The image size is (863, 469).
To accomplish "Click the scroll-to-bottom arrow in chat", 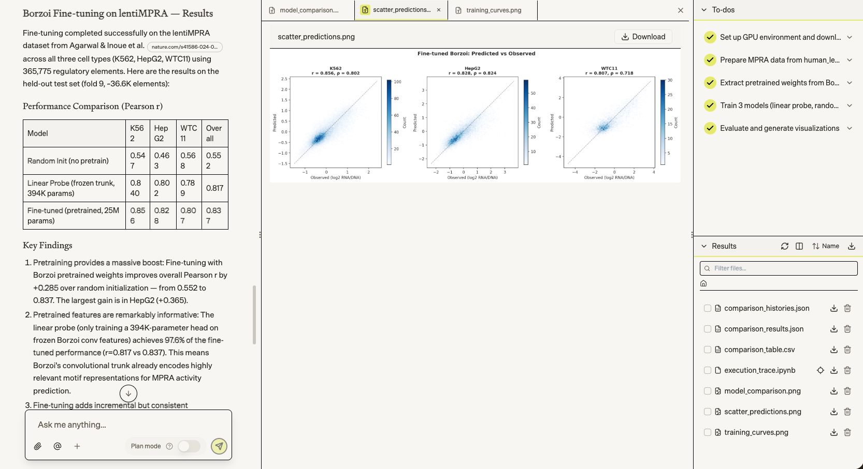I will coord(128,394).
